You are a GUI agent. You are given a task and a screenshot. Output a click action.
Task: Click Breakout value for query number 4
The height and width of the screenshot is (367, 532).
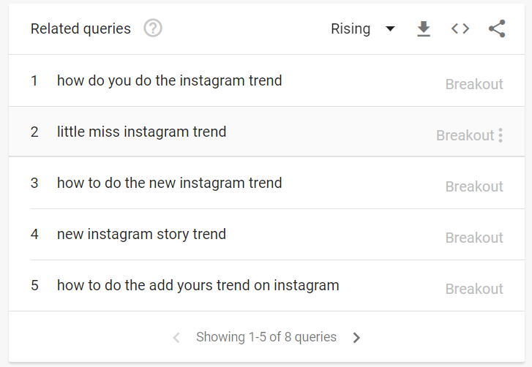pos(474,238)
